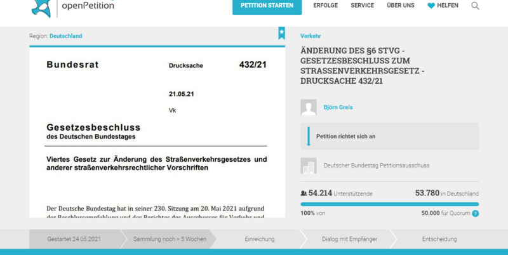The width and height of the screenshot is (508, 255).
Task: Click the 50.000 für Quorum text
Action: pyautogui.click(x=446, y=213)
